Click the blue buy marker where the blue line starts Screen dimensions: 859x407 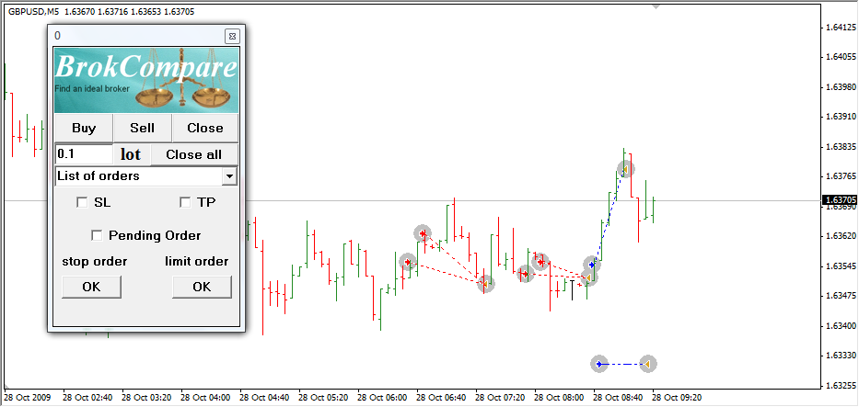click(591, 265)
